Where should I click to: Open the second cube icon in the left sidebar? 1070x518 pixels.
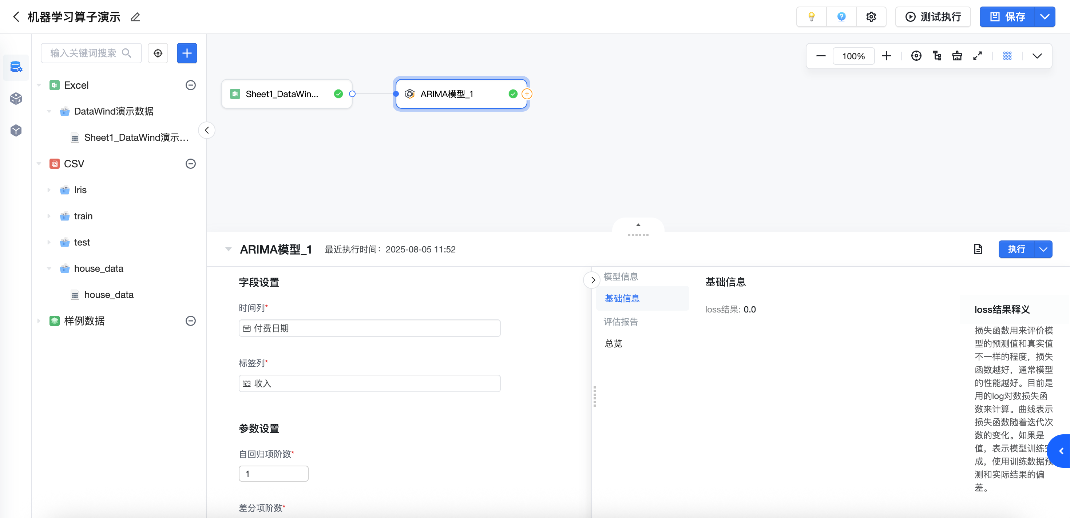point(16,99)
